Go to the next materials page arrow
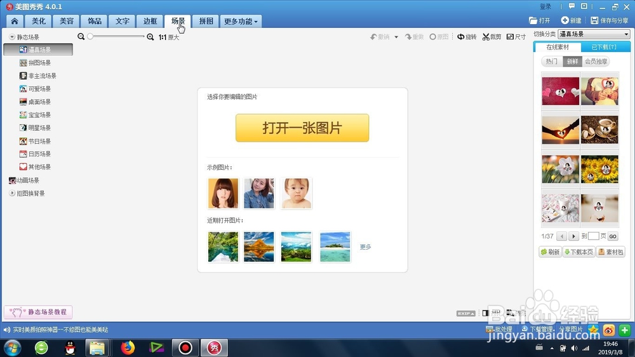 (x=573, y=236)
